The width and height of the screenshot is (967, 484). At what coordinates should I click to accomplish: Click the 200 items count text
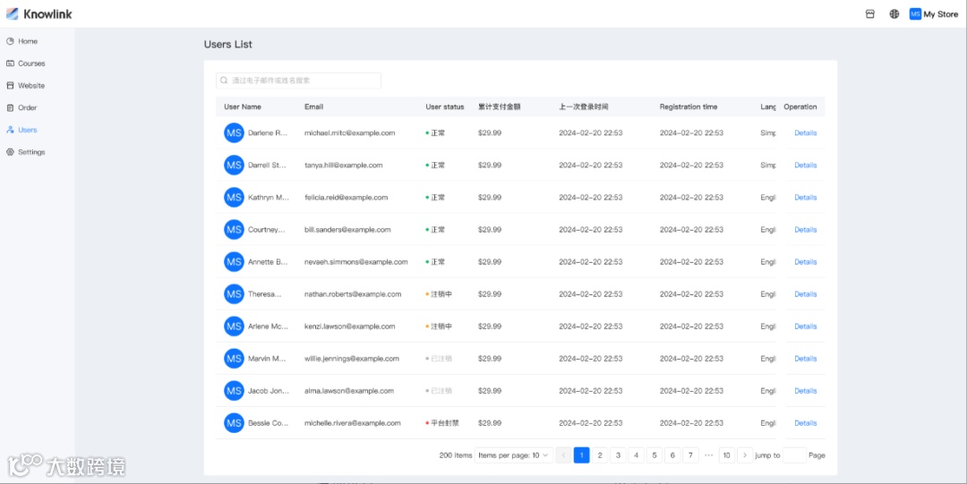pos(455,455)
